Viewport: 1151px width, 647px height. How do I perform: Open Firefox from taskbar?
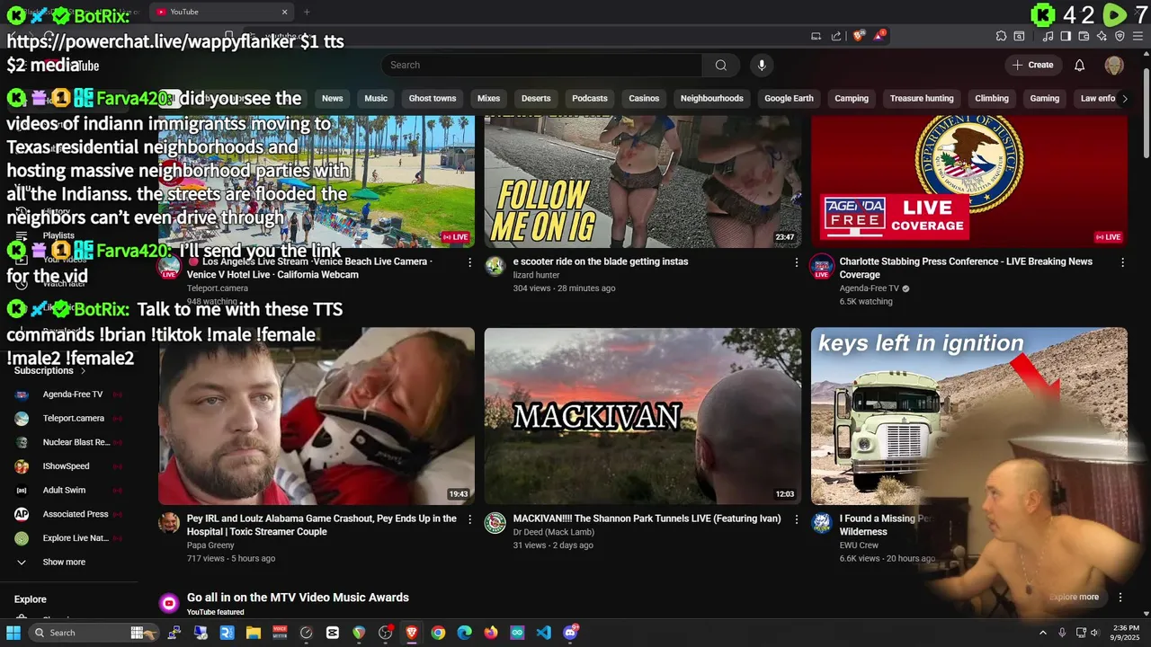[x=490, y=633]
